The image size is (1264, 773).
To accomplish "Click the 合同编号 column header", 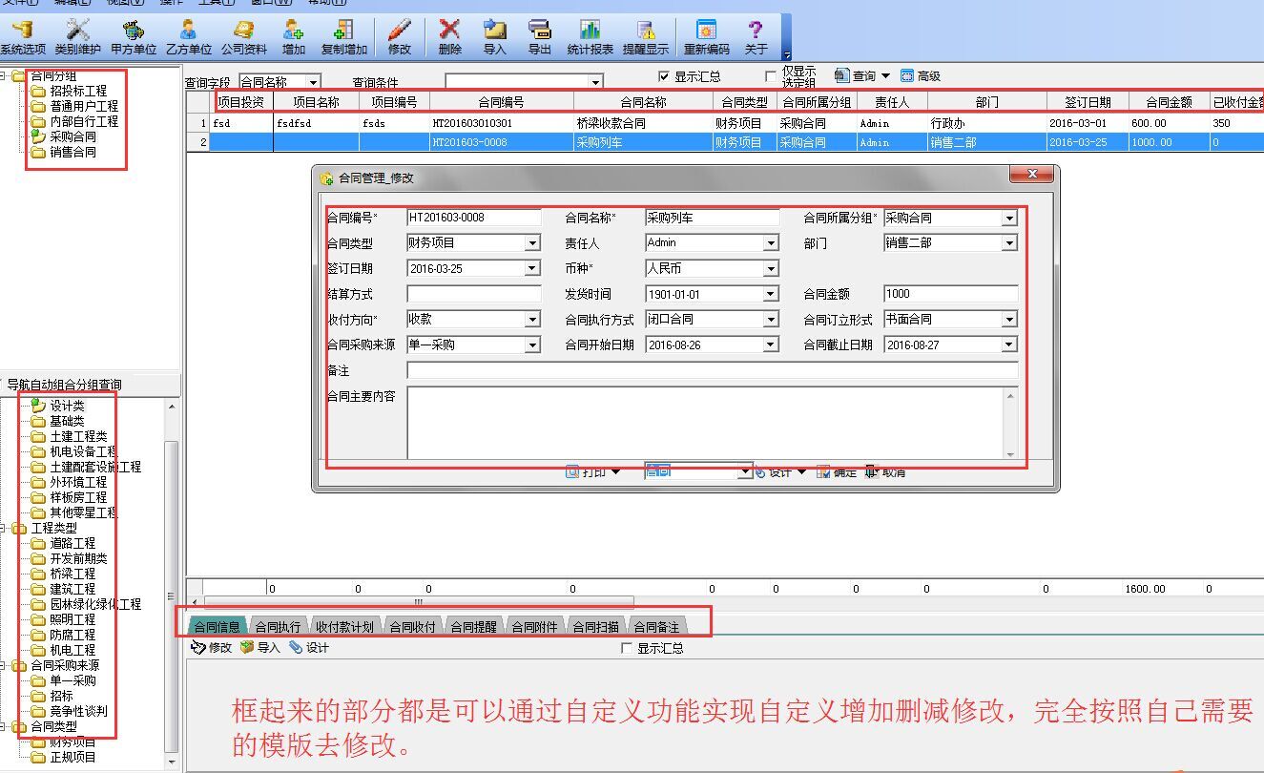I will (501, 101).
